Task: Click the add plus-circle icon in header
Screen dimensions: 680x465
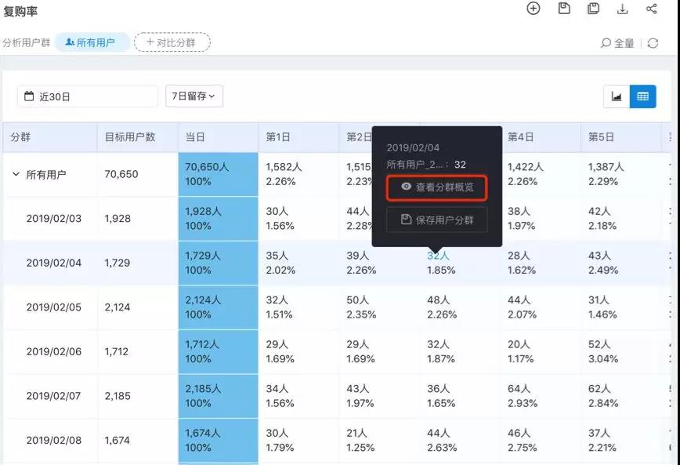Action: pos(533,9)
